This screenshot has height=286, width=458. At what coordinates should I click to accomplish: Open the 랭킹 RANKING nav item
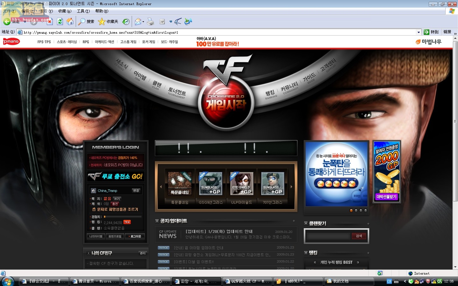tap(271, 94)
